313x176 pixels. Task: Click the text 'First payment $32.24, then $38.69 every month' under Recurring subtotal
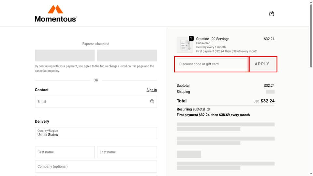point(213,115)
